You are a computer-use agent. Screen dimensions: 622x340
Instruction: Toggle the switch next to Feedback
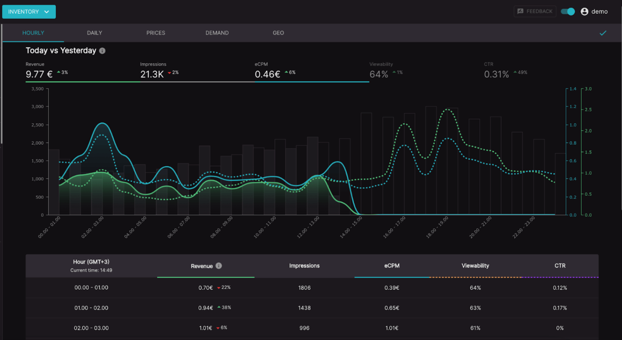click(x=568, y=12)
